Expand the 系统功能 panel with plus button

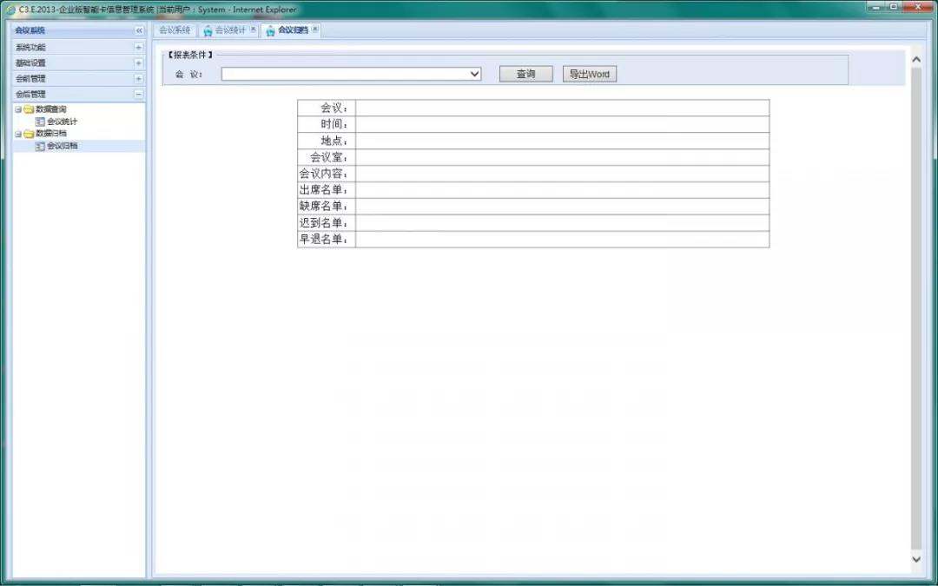138,47
